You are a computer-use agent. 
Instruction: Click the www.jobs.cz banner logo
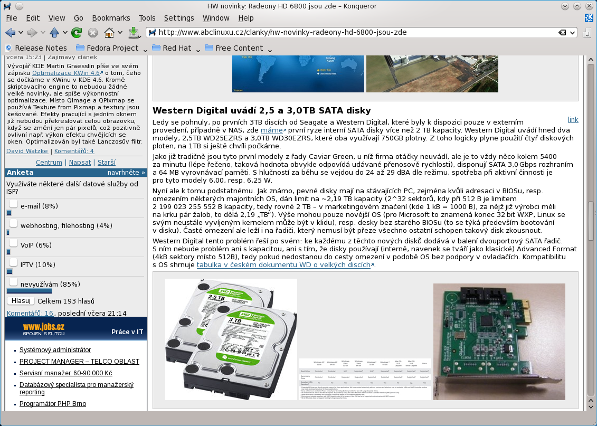click(43, 329)
